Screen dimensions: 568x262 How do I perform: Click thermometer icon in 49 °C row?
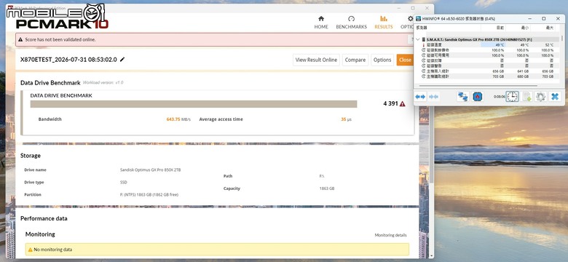pyautogui.click(x=423, y=45)
